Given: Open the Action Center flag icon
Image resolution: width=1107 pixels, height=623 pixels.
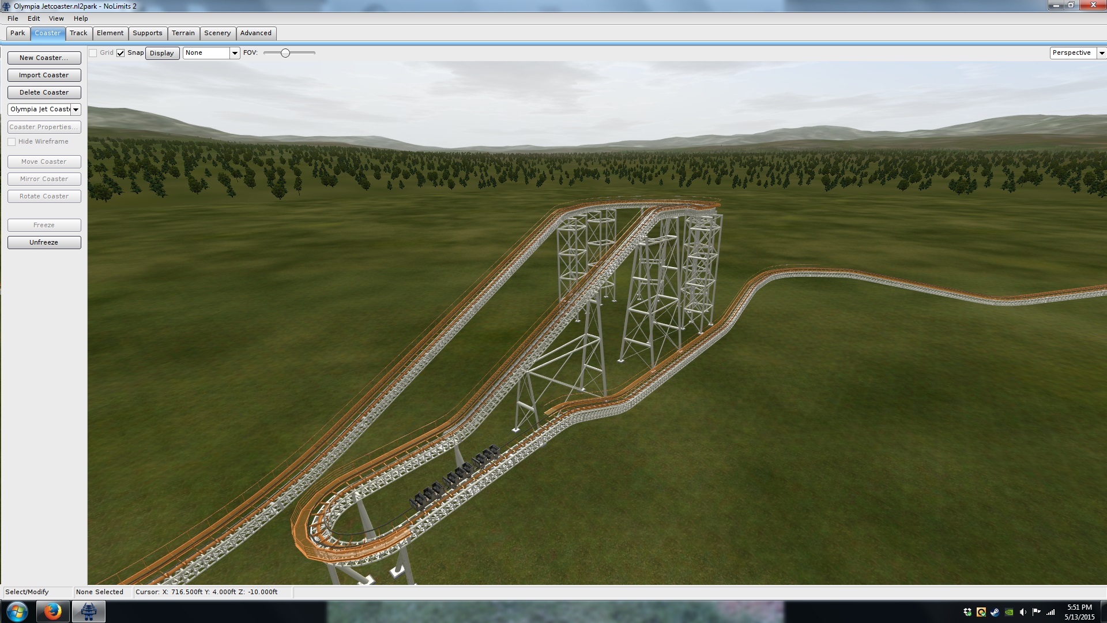Looking at the screenshot, I should [1037, 612].
